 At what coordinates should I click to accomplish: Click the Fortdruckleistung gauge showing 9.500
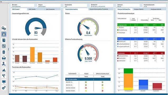pos(88,53)
